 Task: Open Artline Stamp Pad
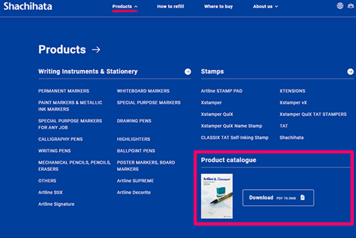[x=221, y=91]
